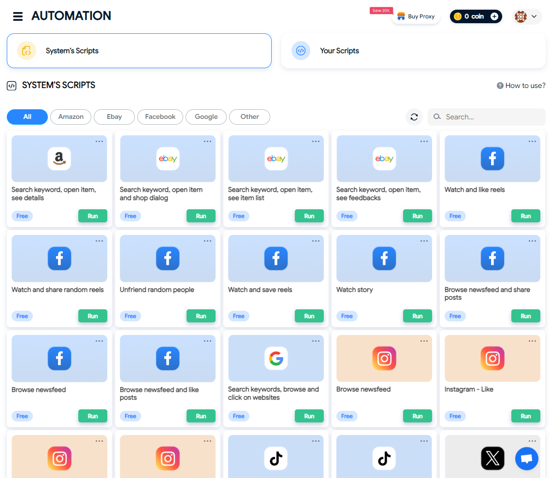Click Facebook icon on 'Browse newsfeed and like posts'
550x478 pixels.
click(168, 359)
